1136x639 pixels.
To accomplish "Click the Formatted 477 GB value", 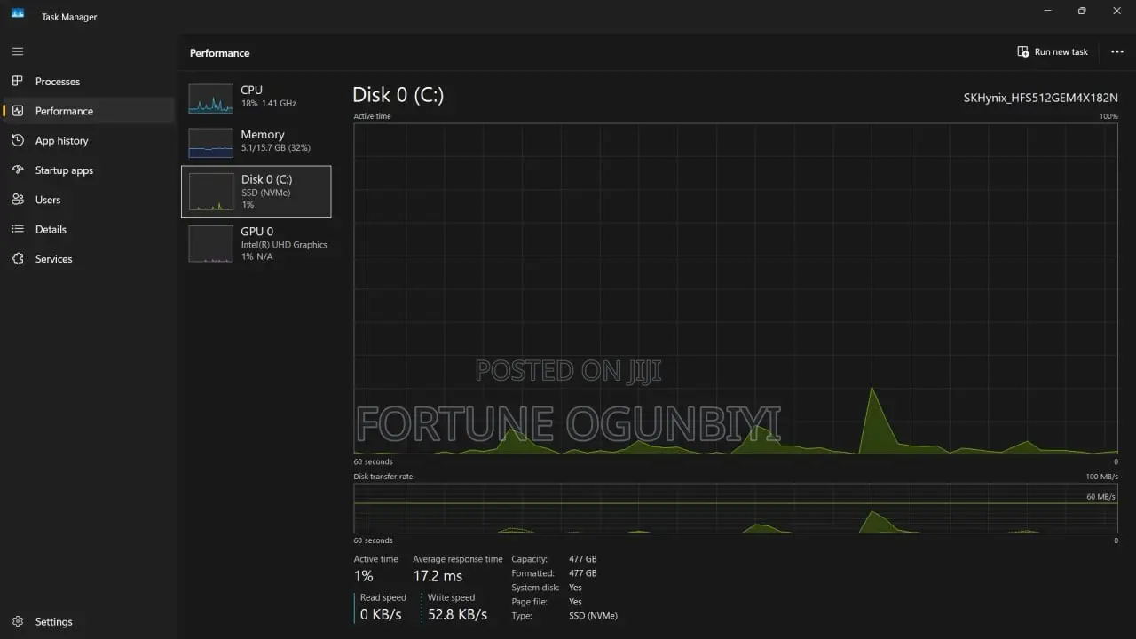I will pos(582,573).
